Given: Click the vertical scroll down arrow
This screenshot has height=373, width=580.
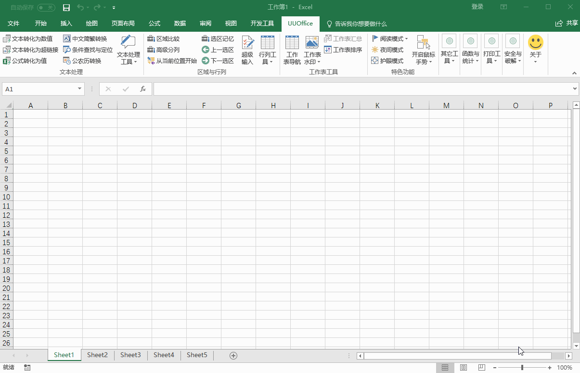Looking at the screenshot, I should point(576,346).
